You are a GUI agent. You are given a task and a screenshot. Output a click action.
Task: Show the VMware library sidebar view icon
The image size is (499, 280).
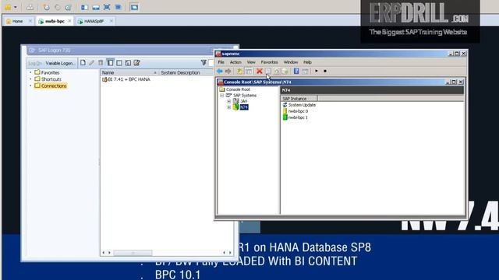tap(84, 7)
